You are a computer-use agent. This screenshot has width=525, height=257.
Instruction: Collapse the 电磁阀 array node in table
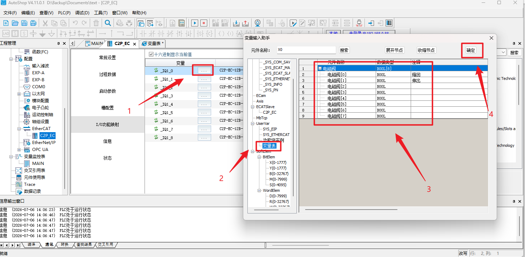(x=320, y=69)
